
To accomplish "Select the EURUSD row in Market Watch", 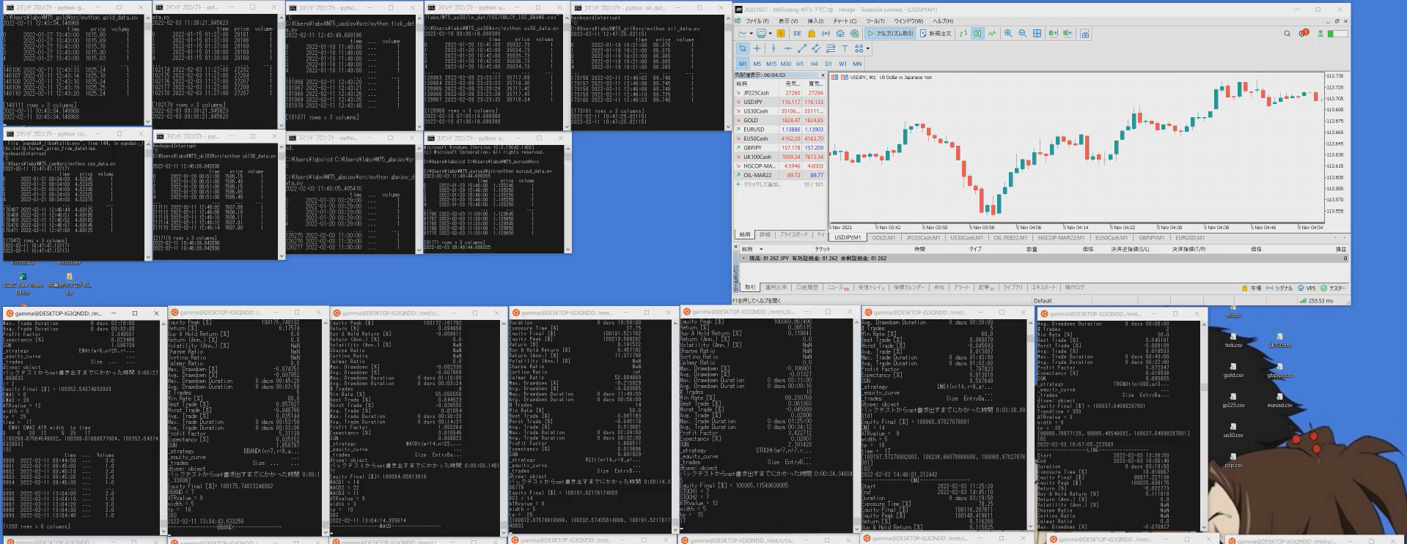I will (754, 130).
